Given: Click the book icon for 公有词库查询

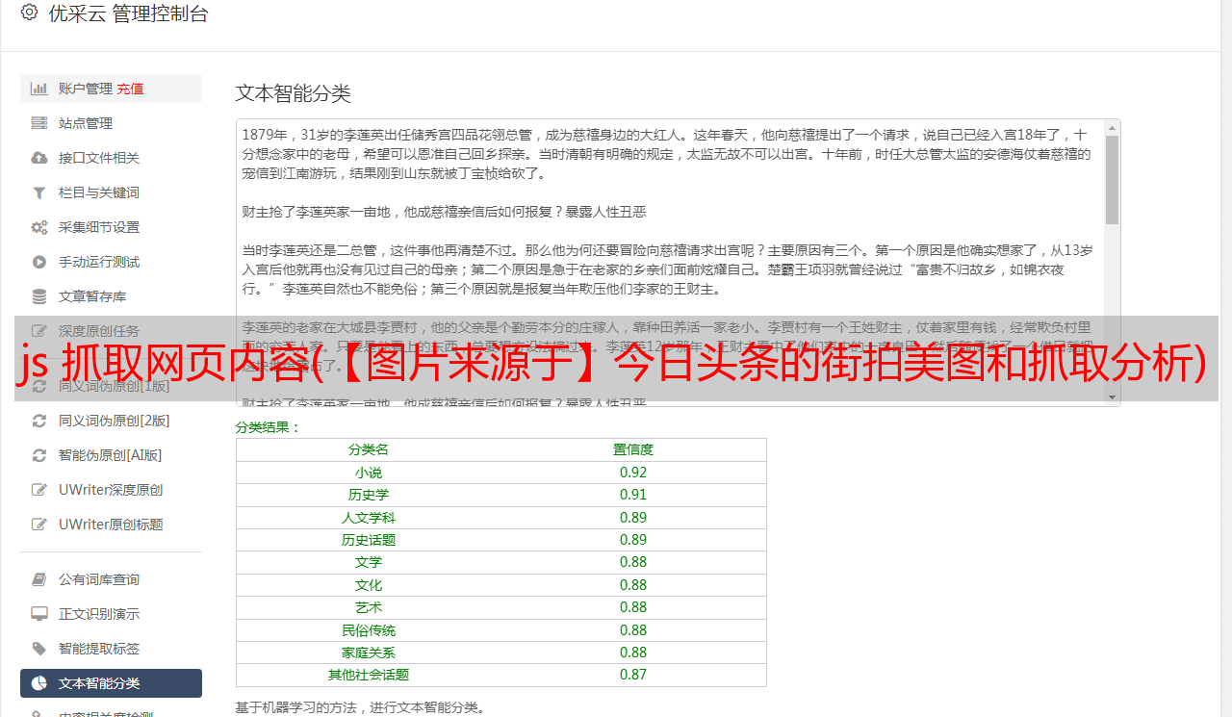Looking at the screenshot, I should (39, 579).
